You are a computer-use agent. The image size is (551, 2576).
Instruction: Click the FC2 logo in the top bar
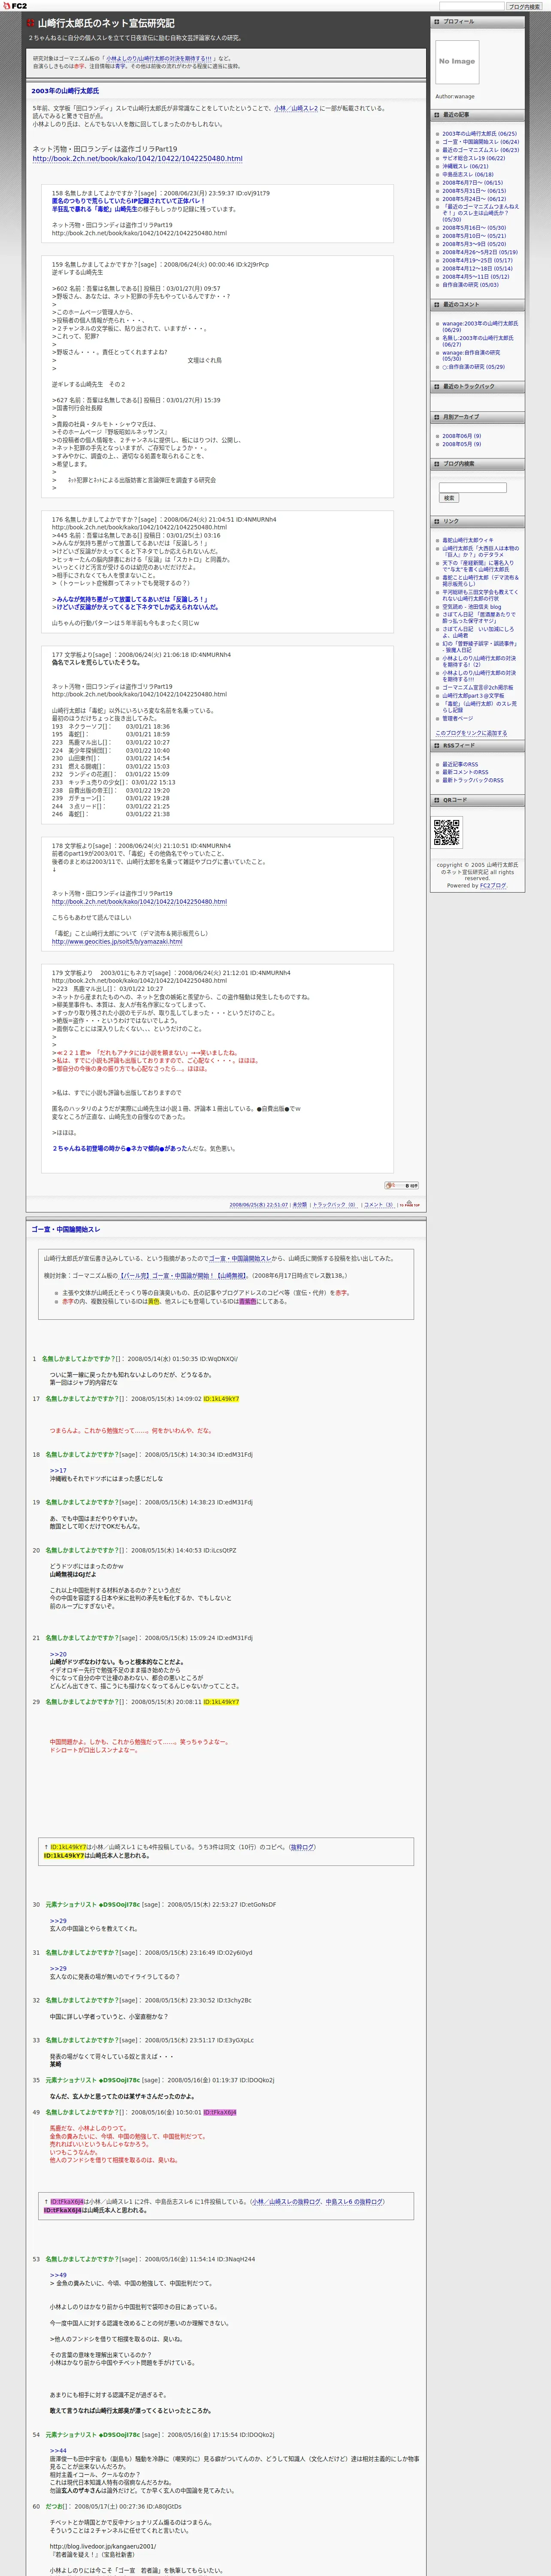pos(14,6)
